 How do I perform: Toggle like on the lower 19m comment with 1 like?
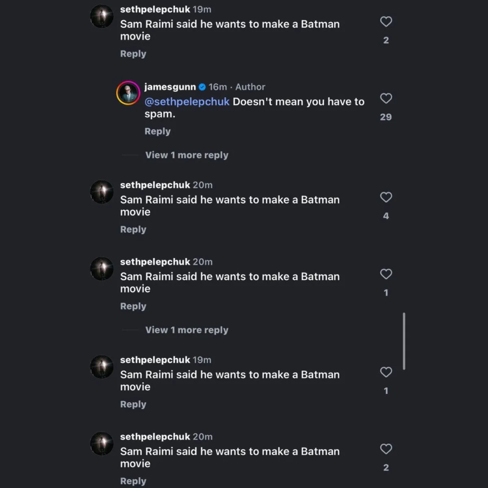pyautogui.click(x=386, y=372)
